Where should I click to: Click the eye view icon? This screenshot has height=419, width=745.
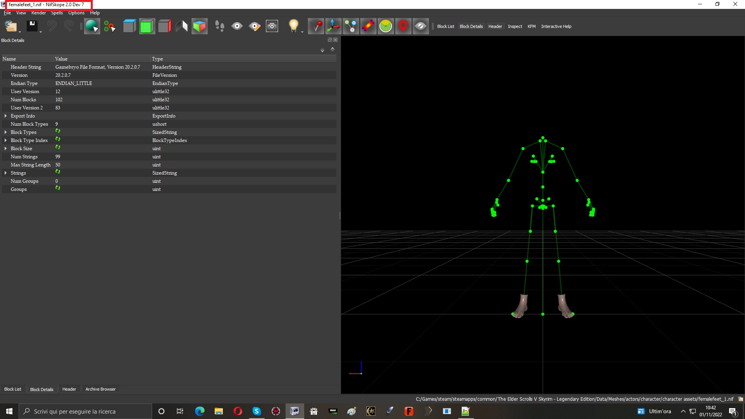click(237, 26)
